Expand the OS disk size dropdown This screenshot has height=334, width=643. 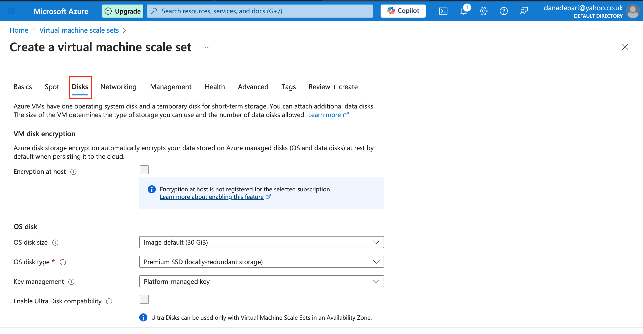tap(261, 242)
